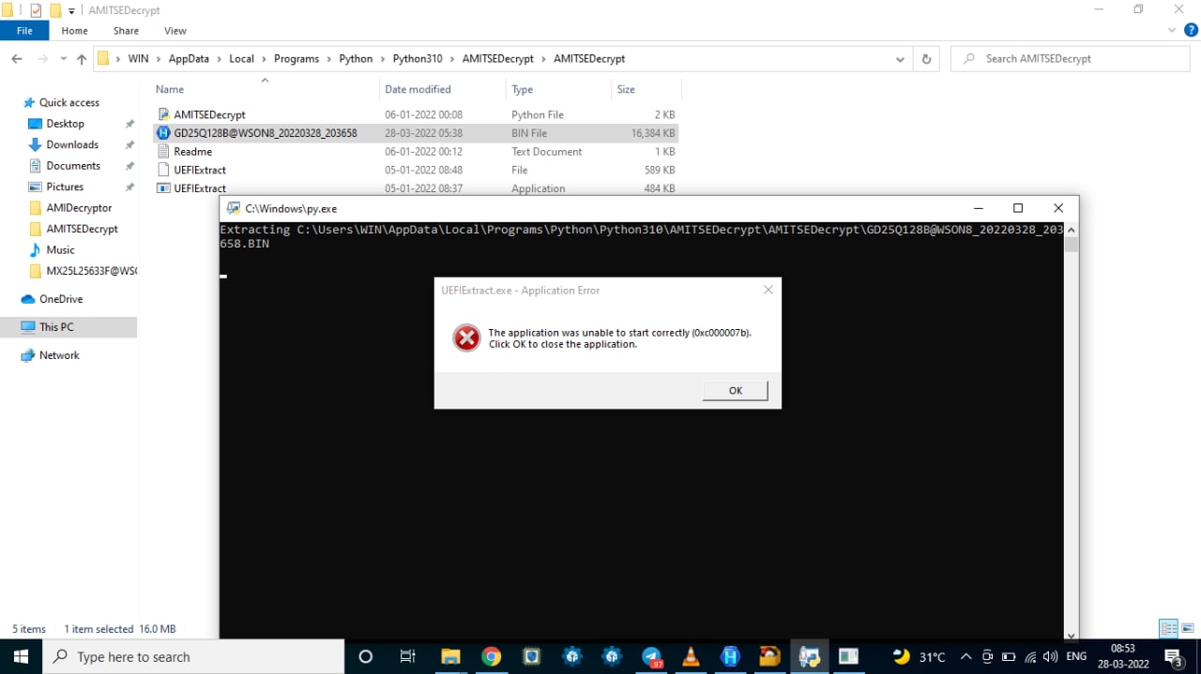
Task: Open the Home ribbon tab
Action: pos(74,31)
